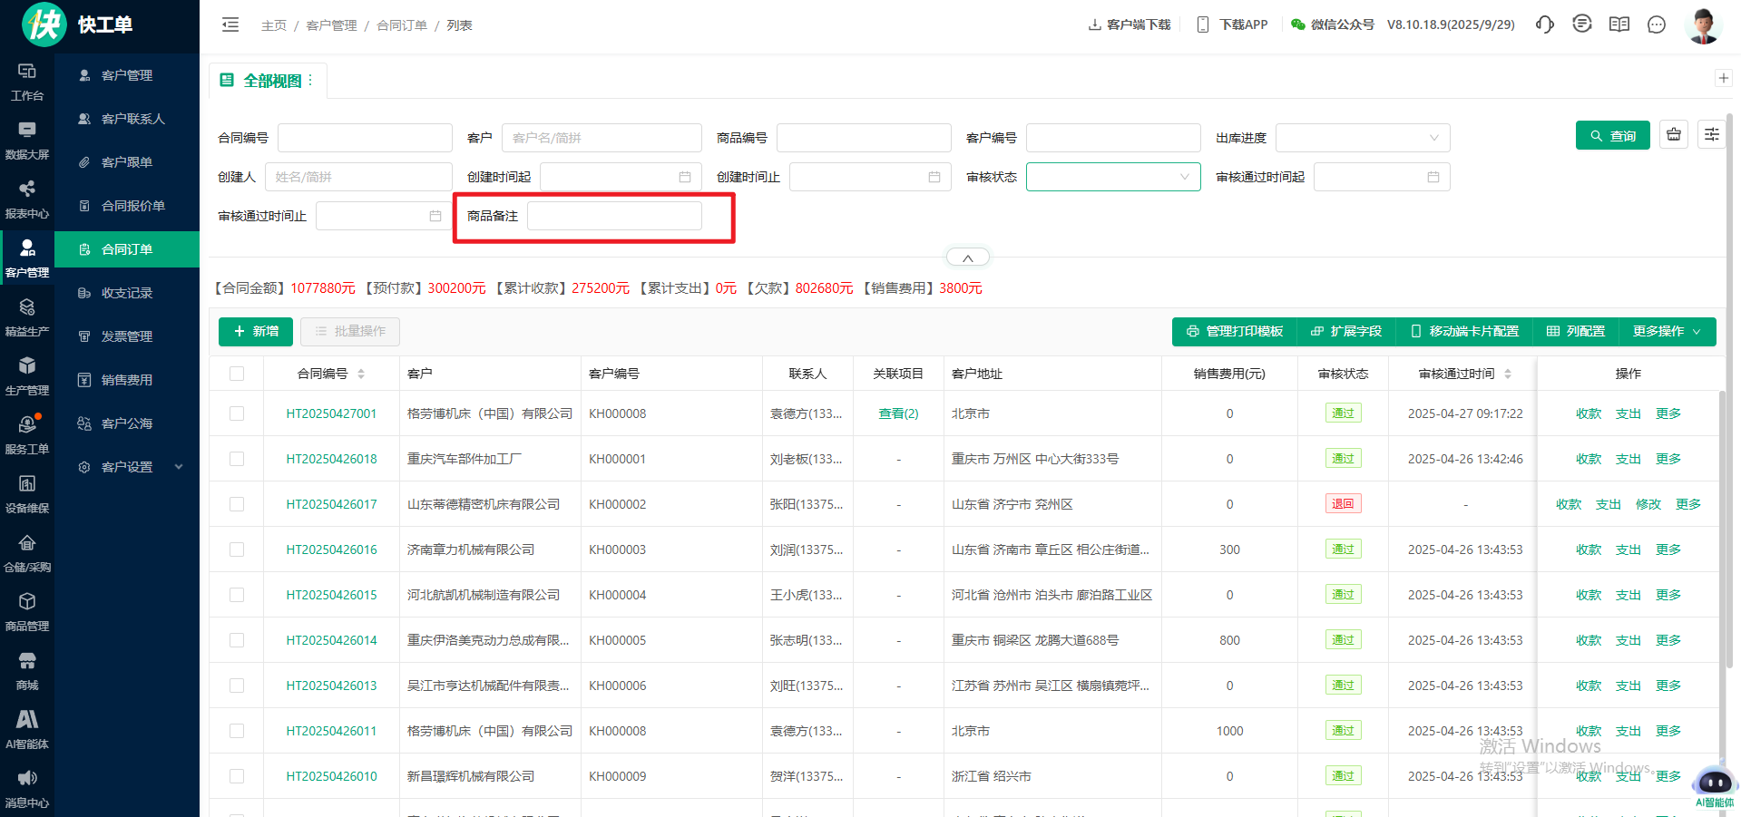
Task: Click the headset customer service icon
Action: 1544,24
